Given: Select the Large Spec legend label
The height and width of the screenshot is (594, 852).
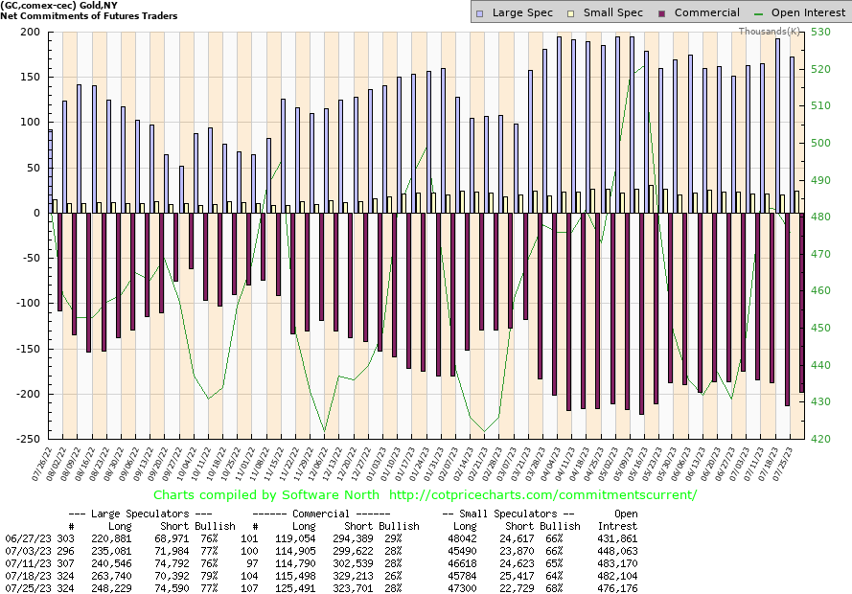Looking at the screenshot, I should 521,12.
